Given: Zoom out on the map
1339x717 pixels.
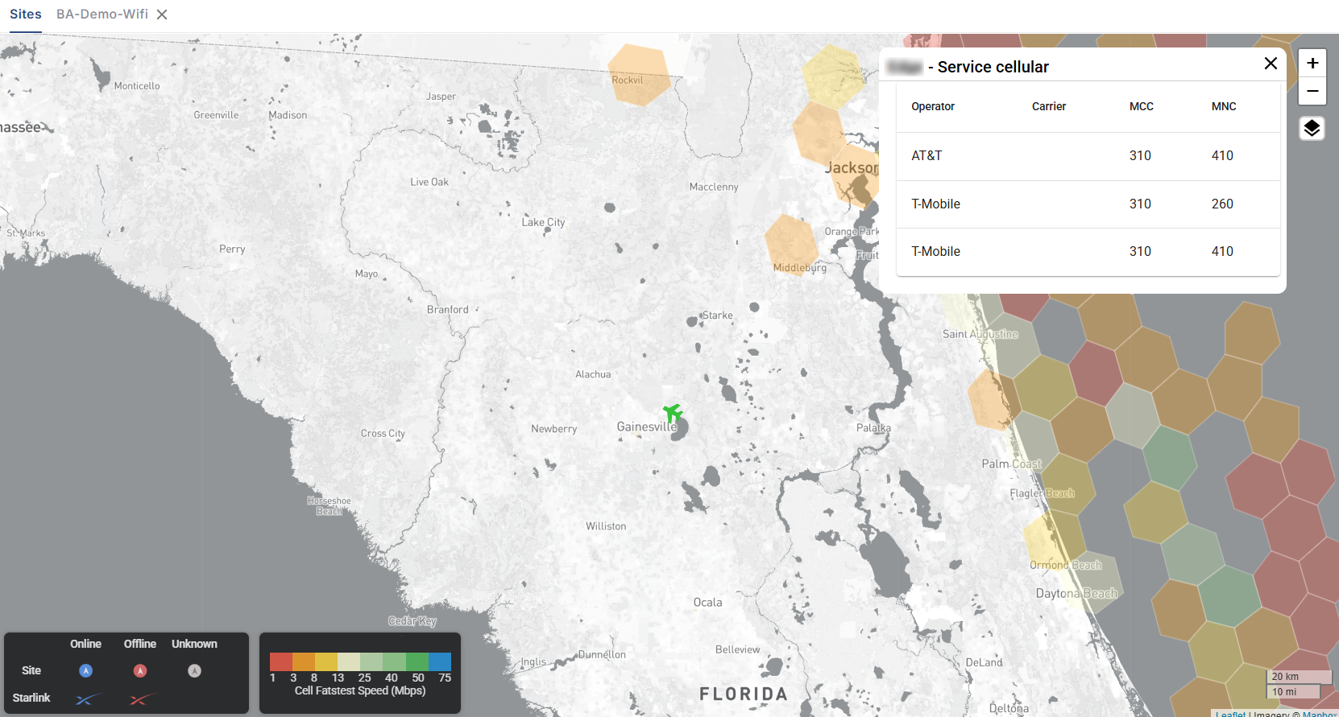Looking at the screenshot, I should click(1312, 91).
